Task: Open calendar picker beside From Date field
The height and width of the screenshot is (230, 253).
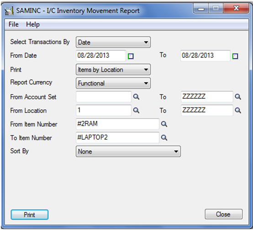Action: pos(131,56)
